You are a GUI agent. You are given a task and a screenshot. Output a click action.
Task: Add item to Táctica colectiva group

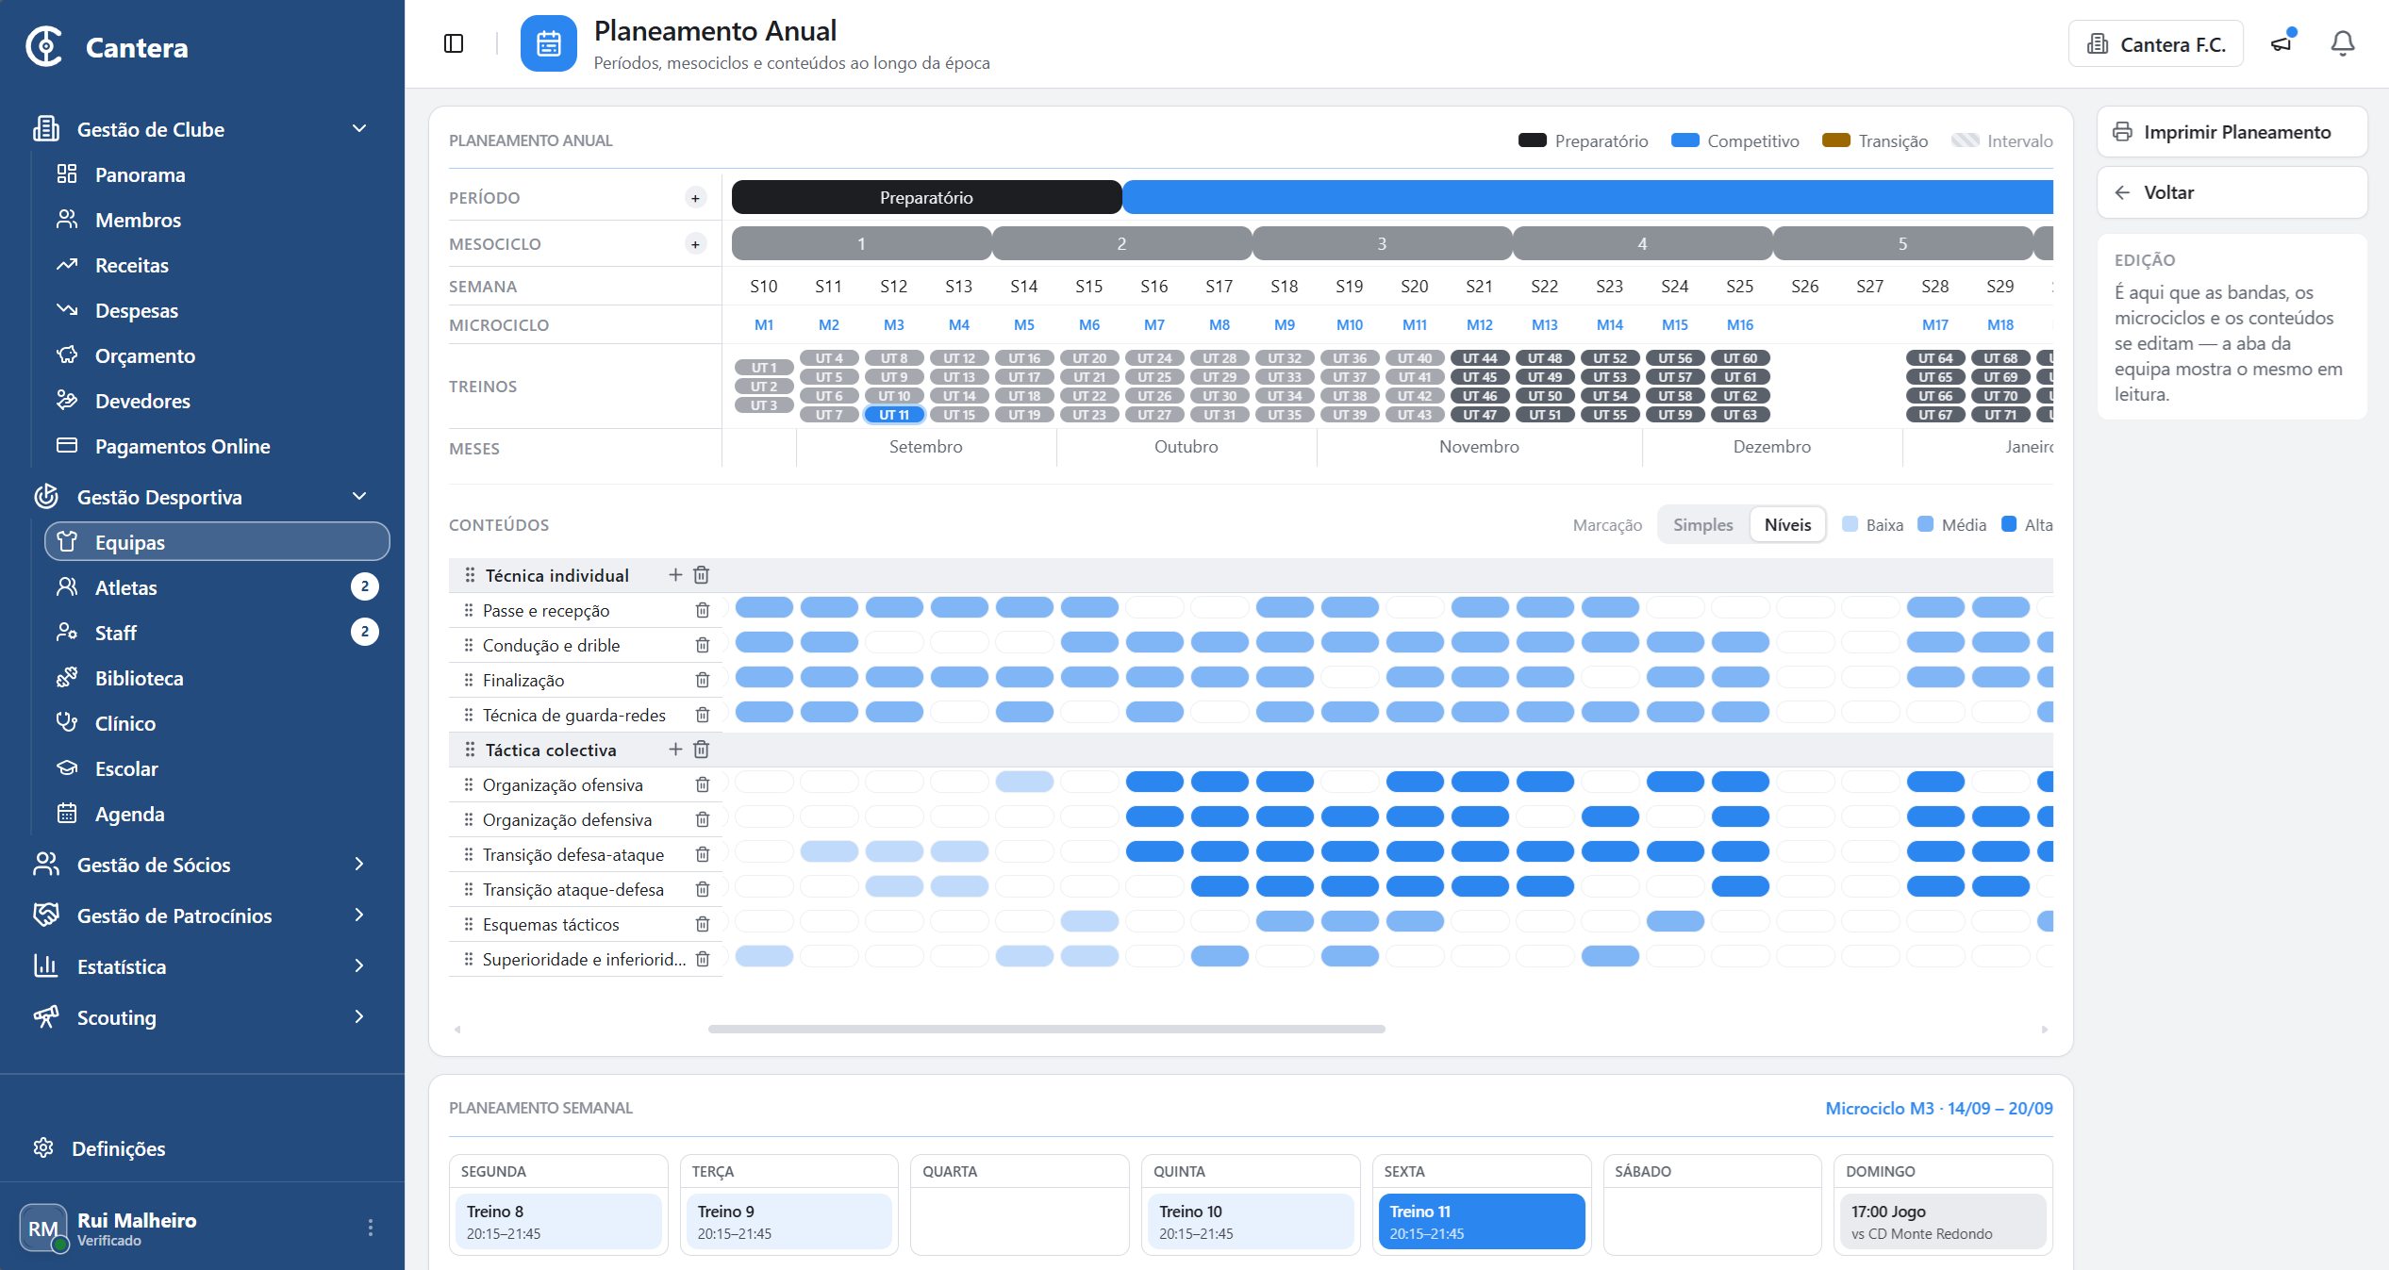675,750
